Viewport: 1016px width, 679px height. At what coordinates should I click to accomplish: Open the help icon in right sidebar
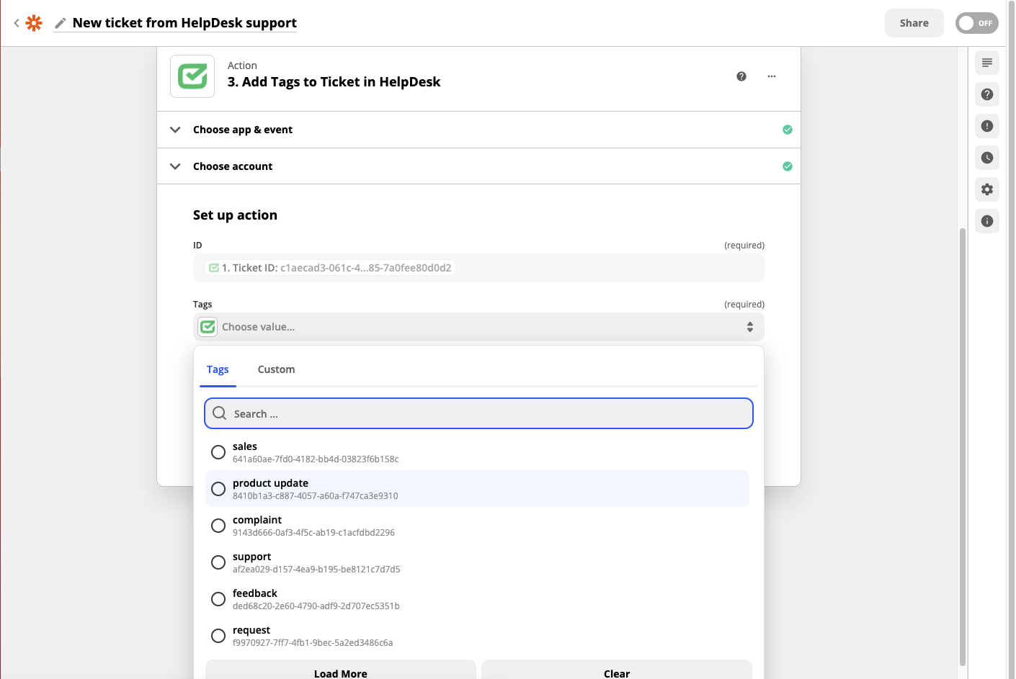(x=987, y=94)
